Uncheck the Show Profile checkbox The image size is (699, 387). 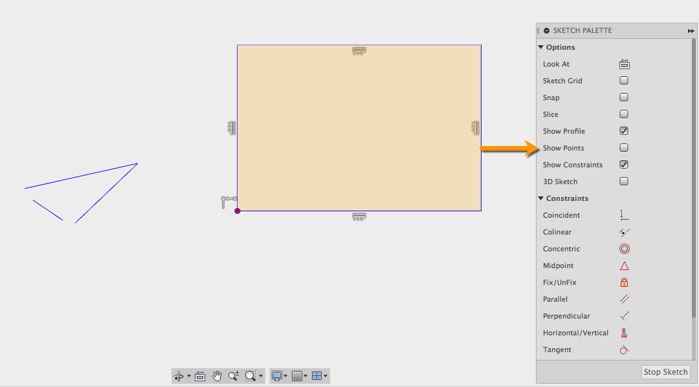tap(624, 131)
